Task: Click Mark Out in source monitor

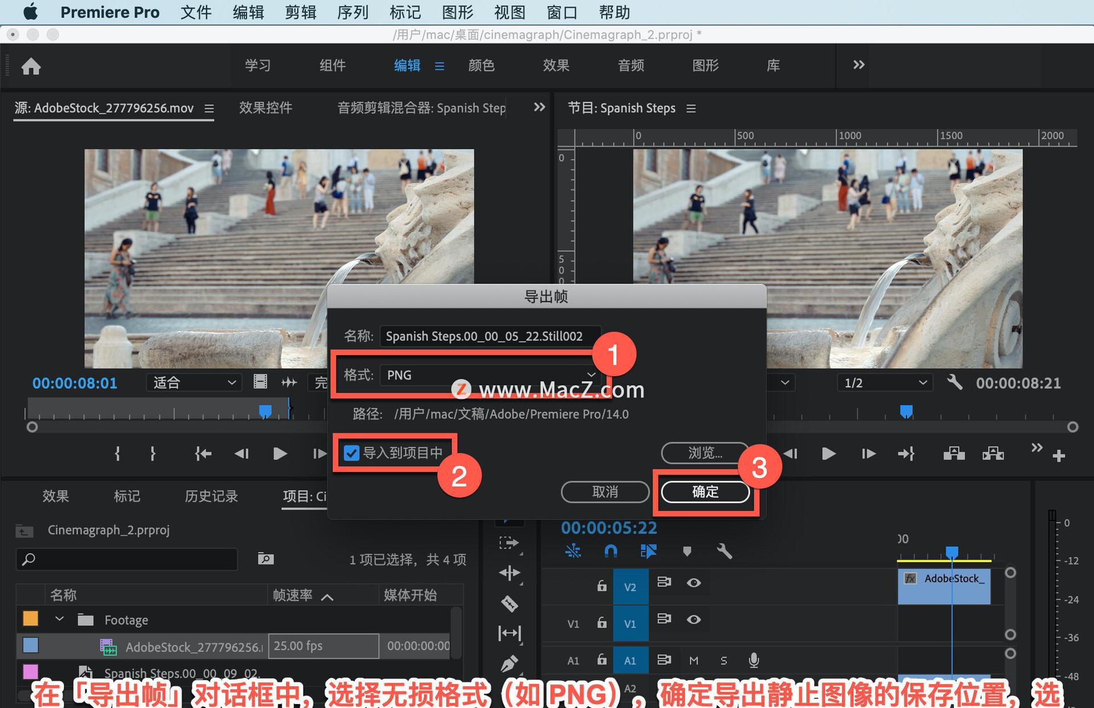Action: [x=153, y=454]
